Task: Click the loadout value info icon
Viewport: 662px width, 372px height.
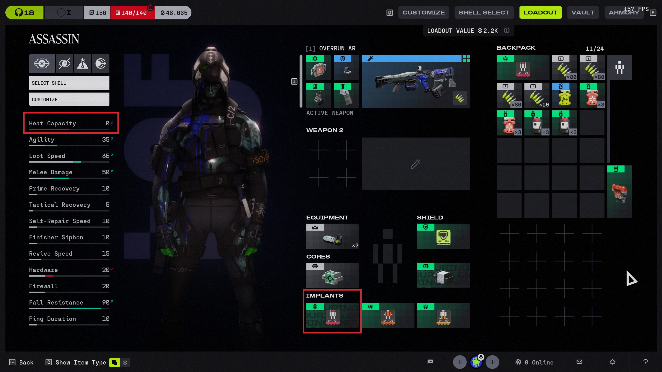Action: 507,31
